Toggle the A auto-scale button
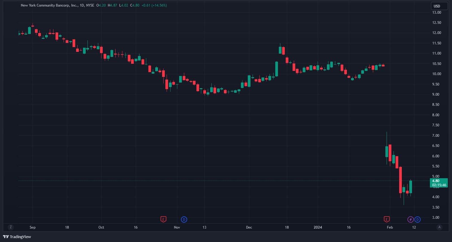The image size is (452, 242). (439, 227)
